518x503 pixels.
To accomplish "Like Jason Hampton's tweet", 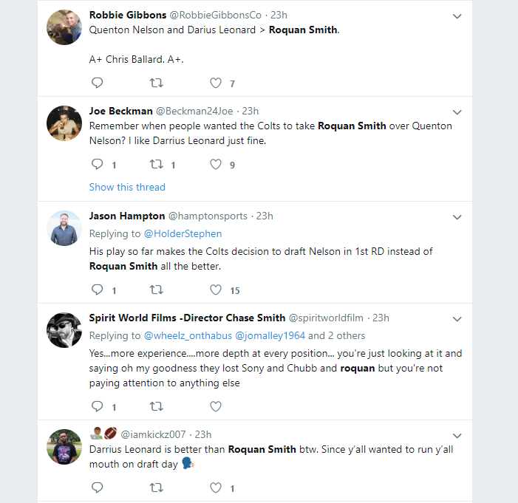I will pyautogui.click(x=216, y=290).
